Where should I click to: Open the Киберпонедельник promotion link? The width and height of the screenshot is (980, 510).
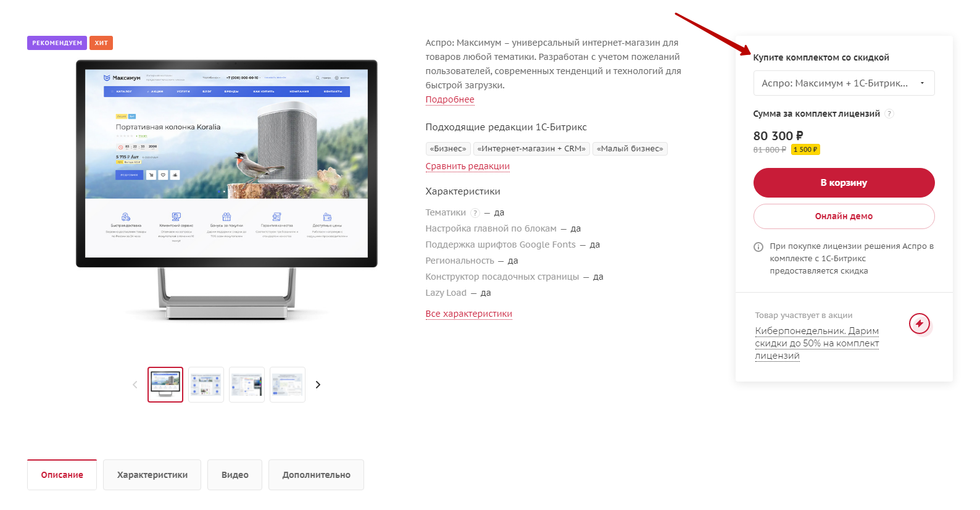(817, 343)
